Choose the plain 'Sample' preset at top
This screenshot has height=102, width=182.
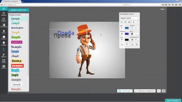click(15, 19)
